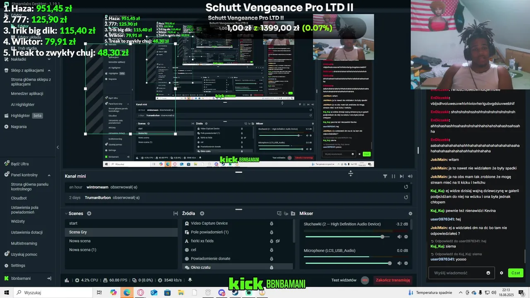Toggle lock on fxirki xs fxids source
Viewport: 530px width, 298px height.
[272, 241]
